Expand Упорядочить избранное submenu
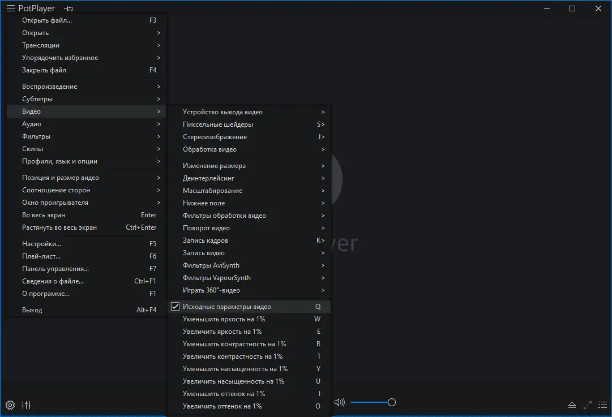This screenshot has height=417, width=612. [87, 58]
